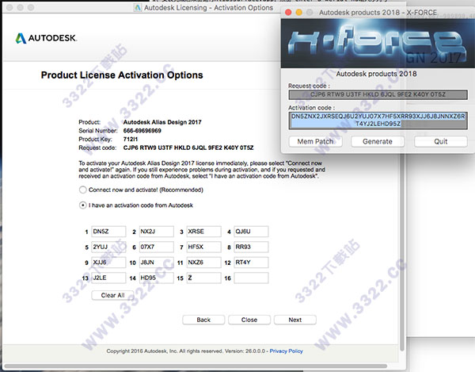Click the Back button
This screenshot has width=475, height=372.
pyautogui.click(x=203, y=320)
